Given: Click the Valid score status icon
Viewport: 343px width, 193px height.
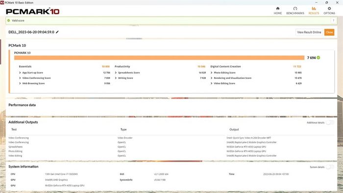Looking at the screenshot, I should pos(8,21).
